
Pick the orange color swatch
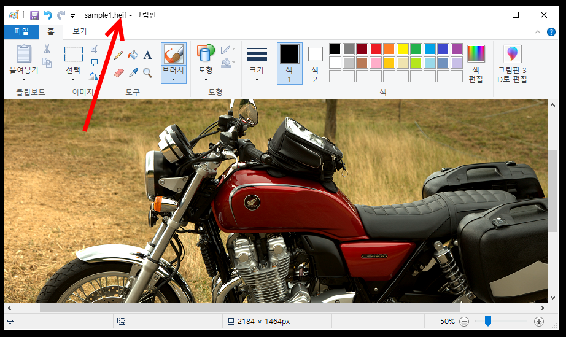pos(389,48)
